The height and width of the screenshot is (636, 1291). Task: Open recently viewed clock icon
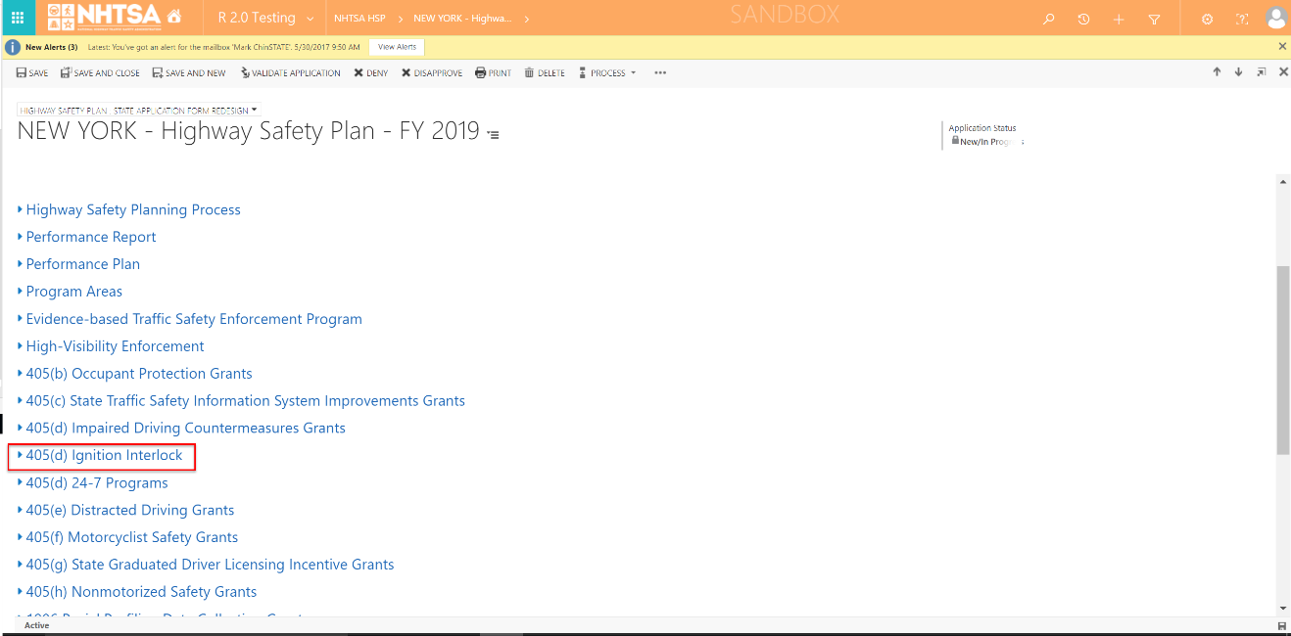click(1083, 19)
